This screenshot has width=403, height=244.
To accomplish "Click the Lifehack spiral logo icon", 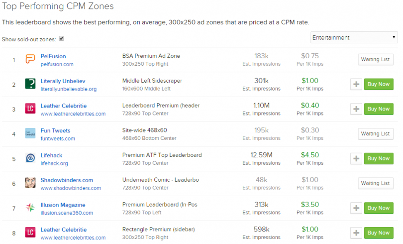I will pyautogui.click(x=30, y=158).
